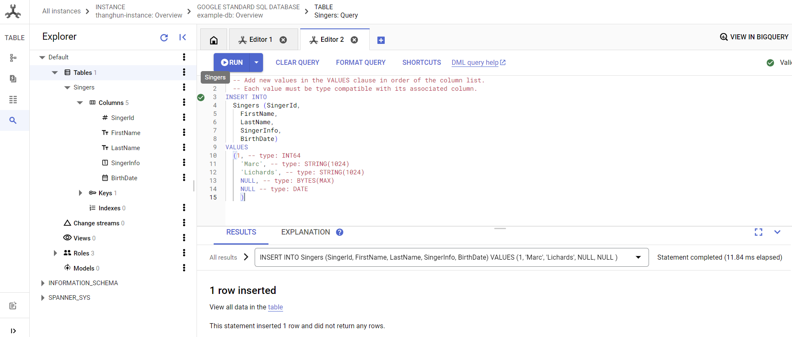Expand the SPANNER_SYS node
The width and height of the screenshot is (792, 337).
tap(43, 298)
